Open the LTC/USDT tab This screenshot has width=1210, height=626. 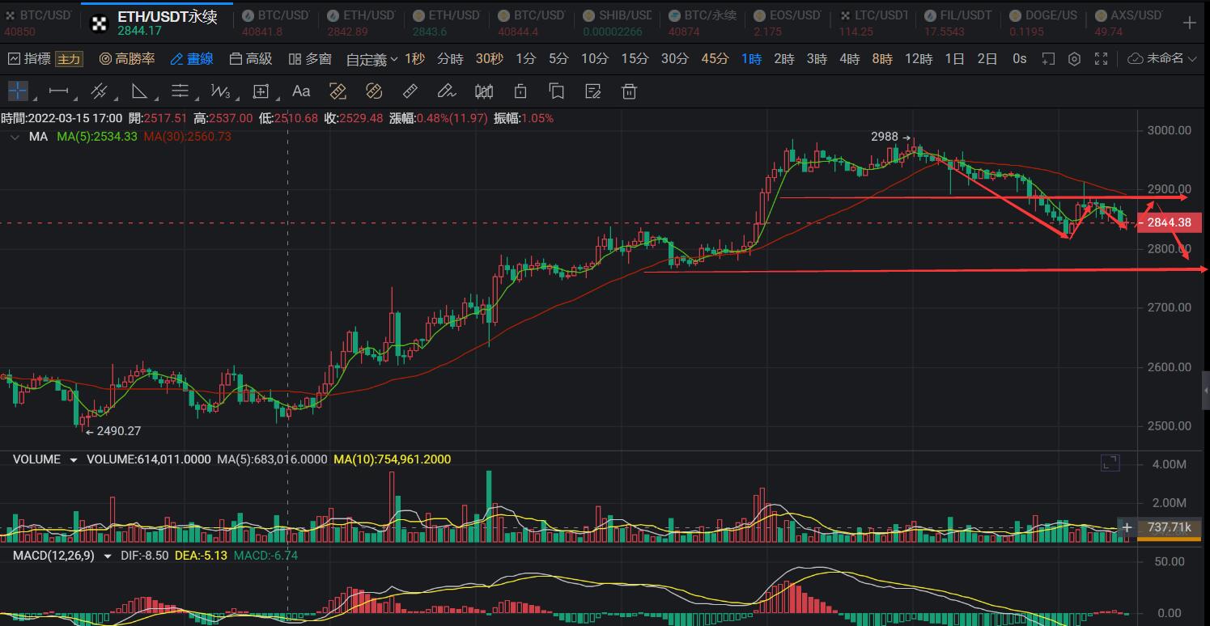point(873,23)
